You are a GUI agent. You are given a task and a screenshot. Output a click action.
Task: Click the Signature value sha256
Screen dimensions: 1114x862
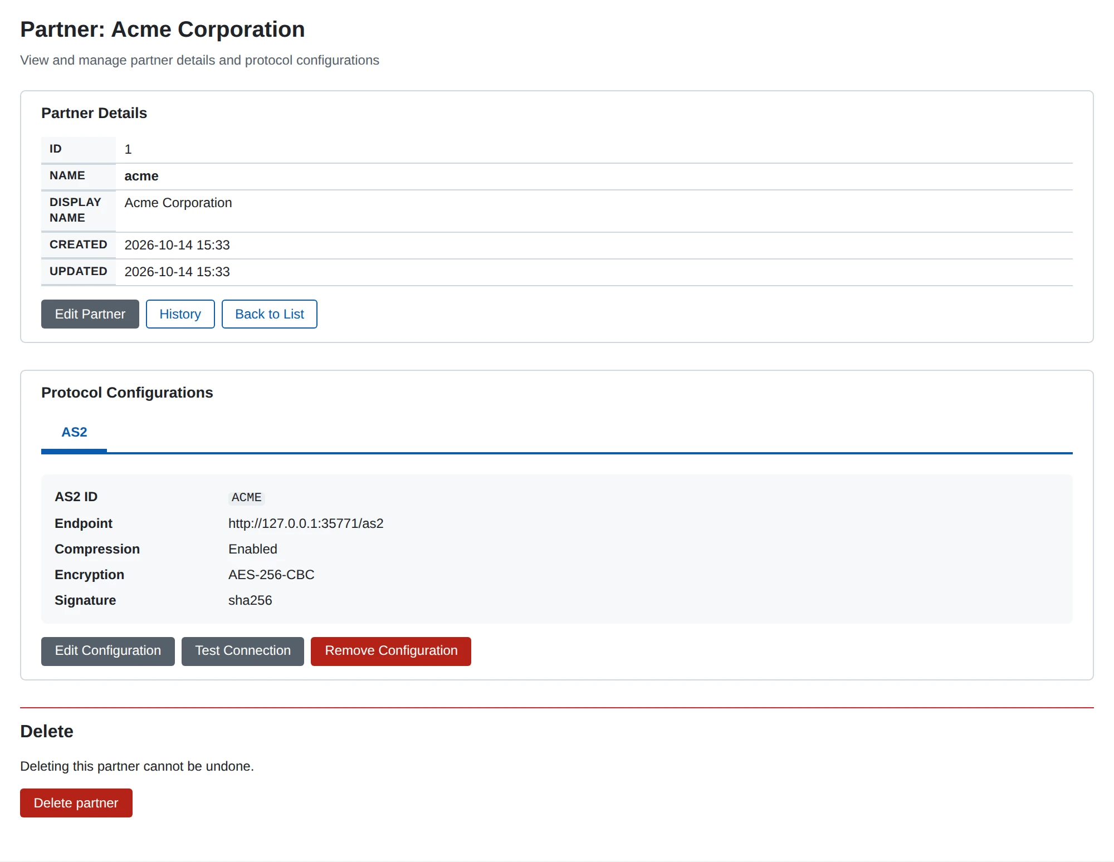(x=250, y=600)
